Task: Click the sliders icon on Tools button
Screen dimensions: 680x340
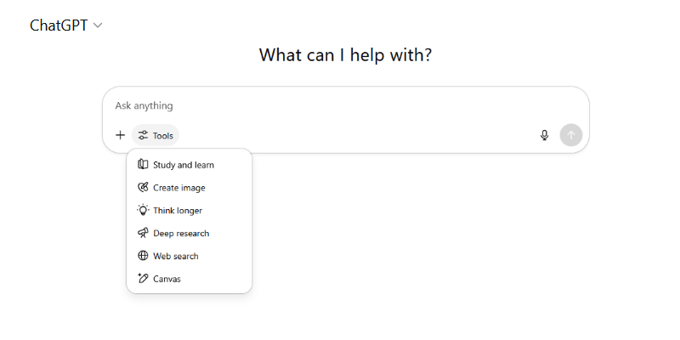Action: 143,135
